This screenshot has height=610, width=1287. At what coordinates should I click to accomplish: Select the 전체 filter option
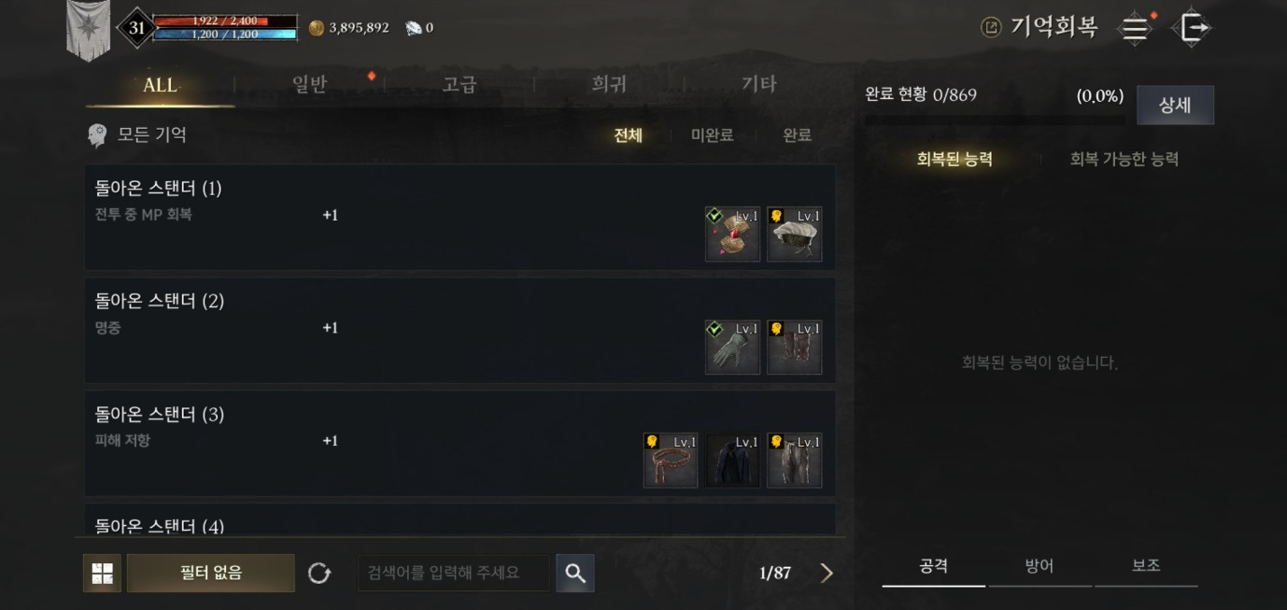point(628,135)
